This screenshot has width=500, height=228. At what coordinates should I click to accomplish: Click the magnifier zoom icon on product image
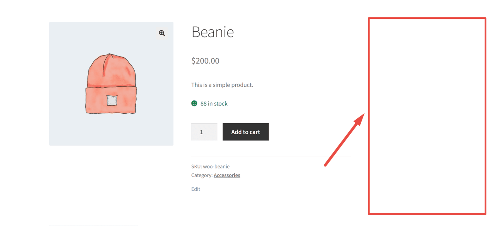click(x=162, y=33)
